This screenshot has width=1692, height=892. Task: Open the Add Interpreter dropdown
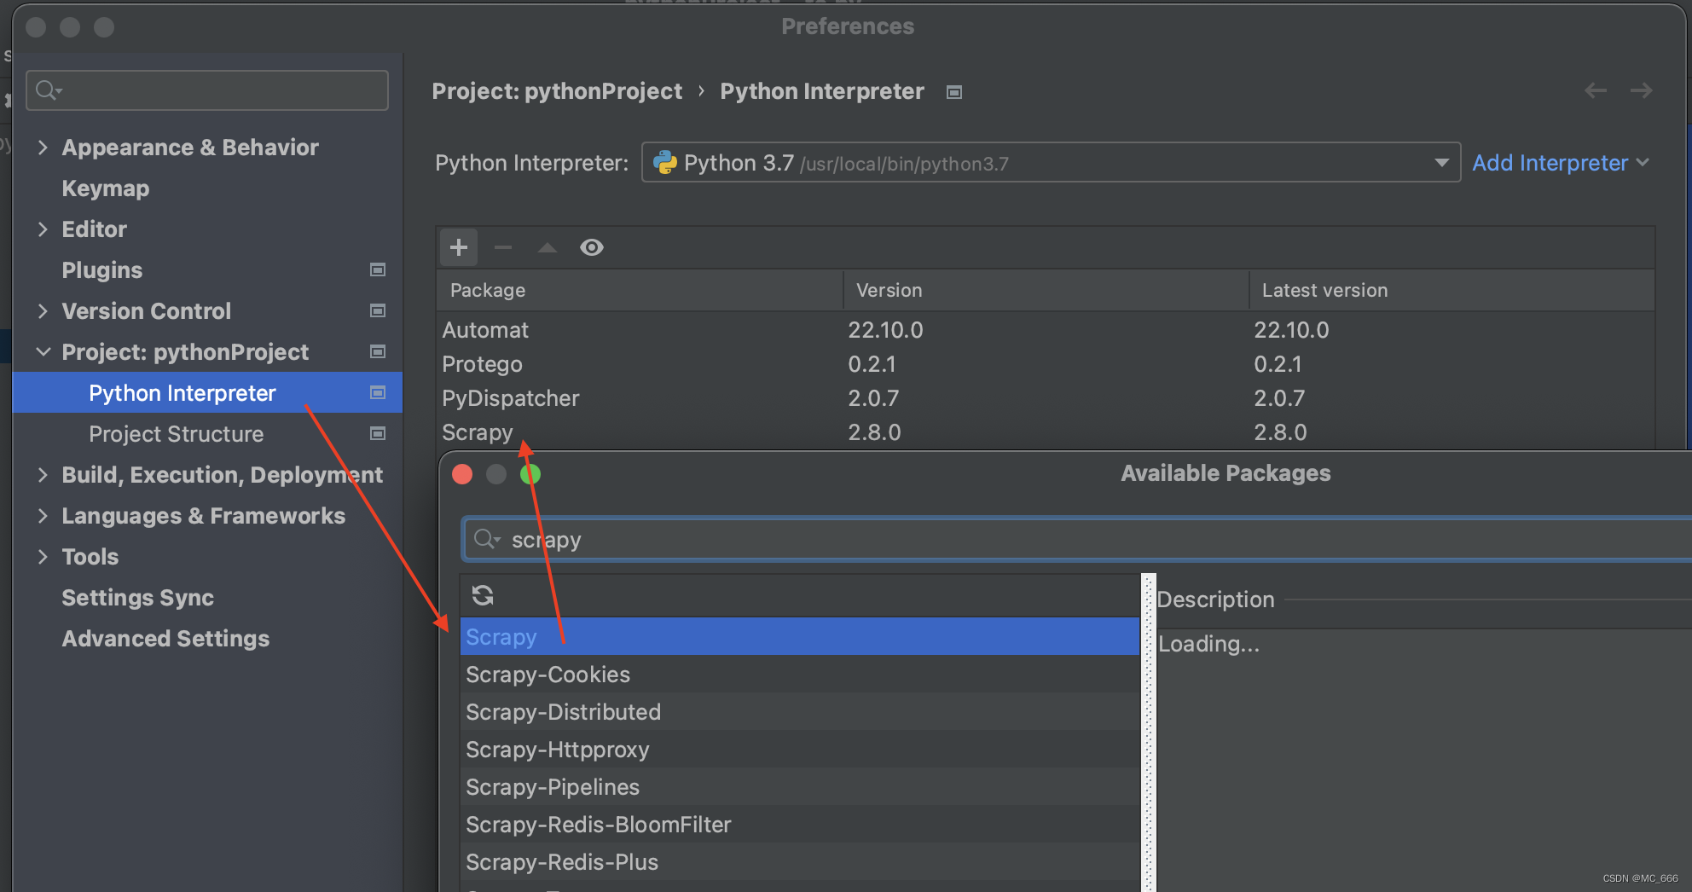[x=1561, y=163]
